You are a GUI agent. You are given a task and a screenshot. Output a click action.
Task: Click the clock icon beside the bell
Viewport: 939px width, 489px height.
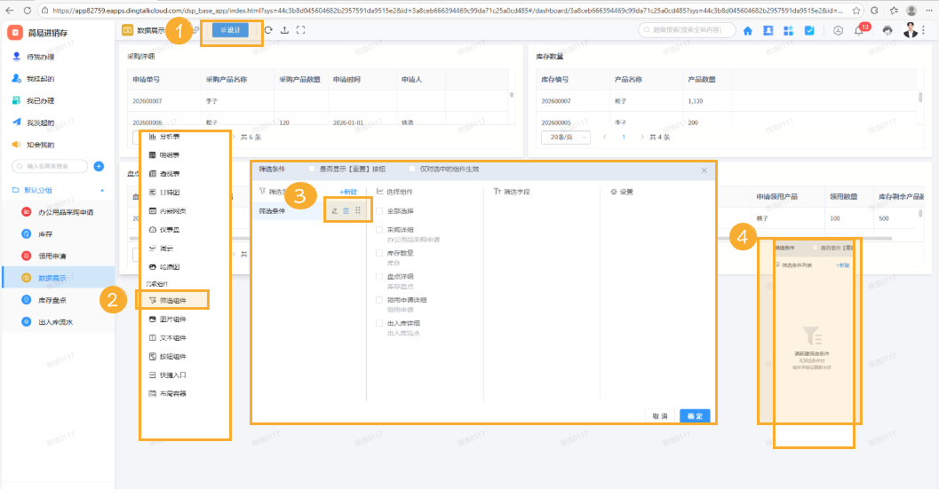pyautogui.click(x=838, y=30)
